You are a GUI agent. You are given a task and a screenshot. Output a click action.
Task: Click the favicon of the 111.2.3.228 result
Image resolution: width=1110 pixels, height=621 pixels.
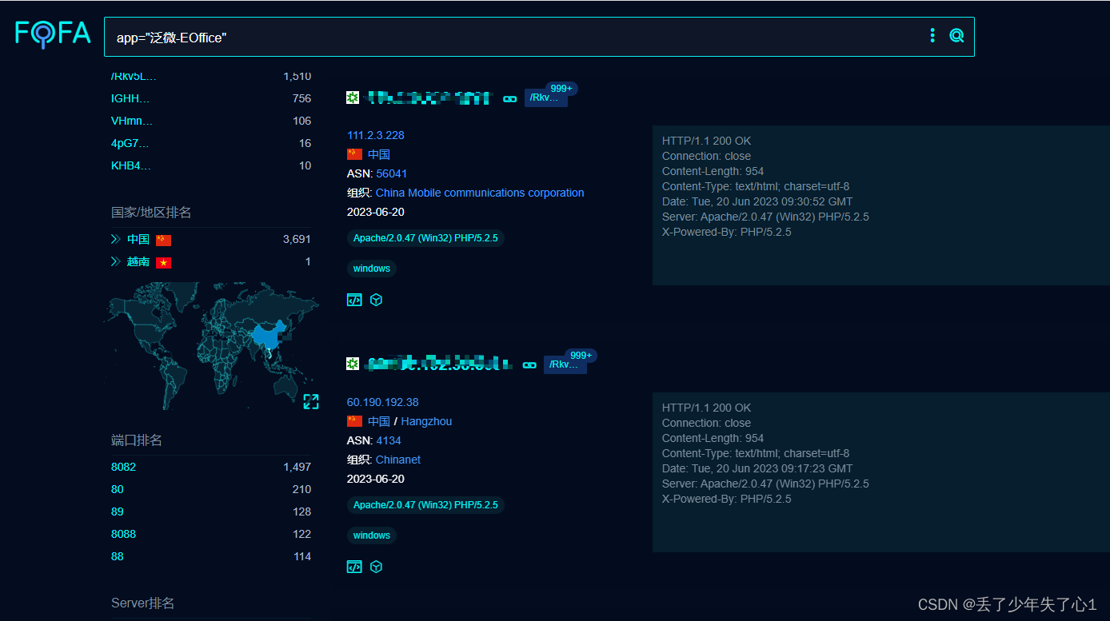(353, 98)
